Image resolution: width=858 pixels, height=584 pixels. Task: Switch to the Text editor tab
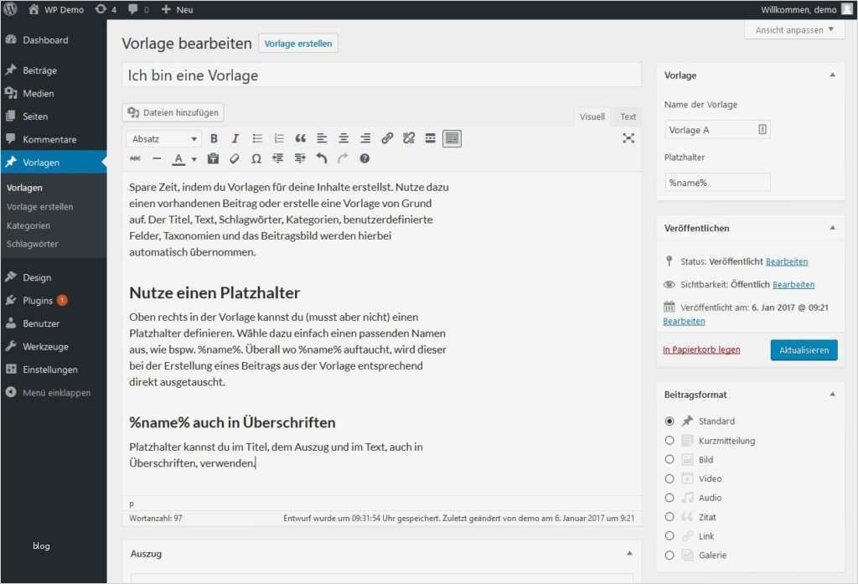627,116
